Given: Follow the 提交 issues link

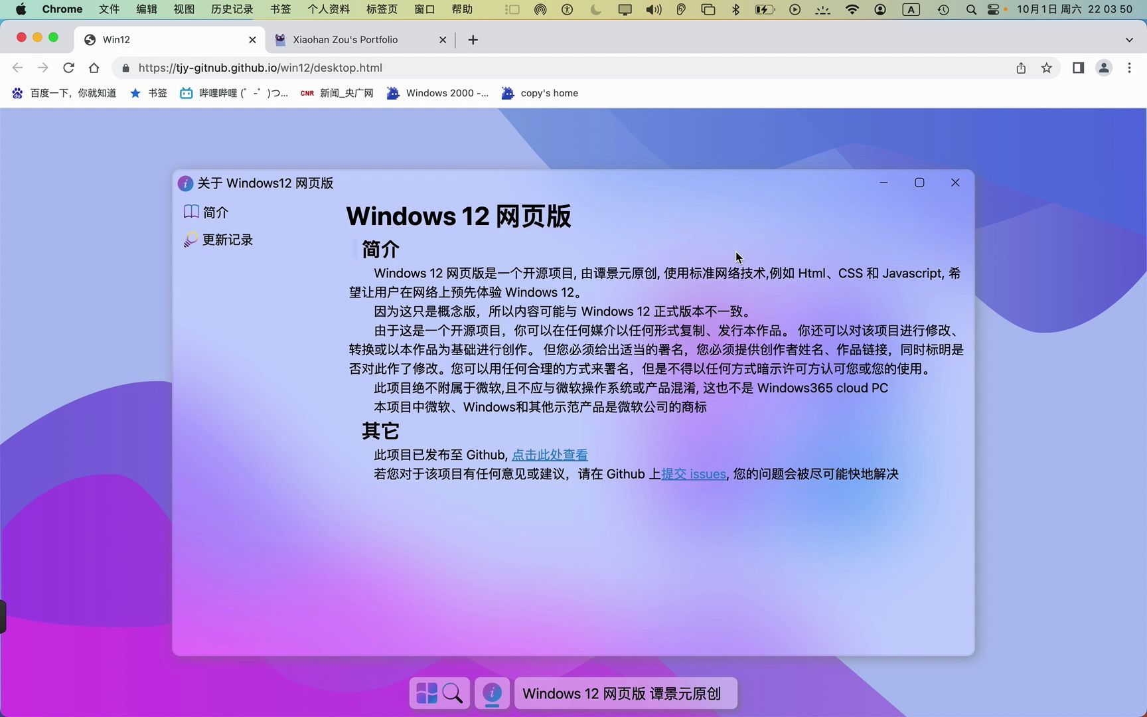Looking at the screenshot, I should pos(694,474).
